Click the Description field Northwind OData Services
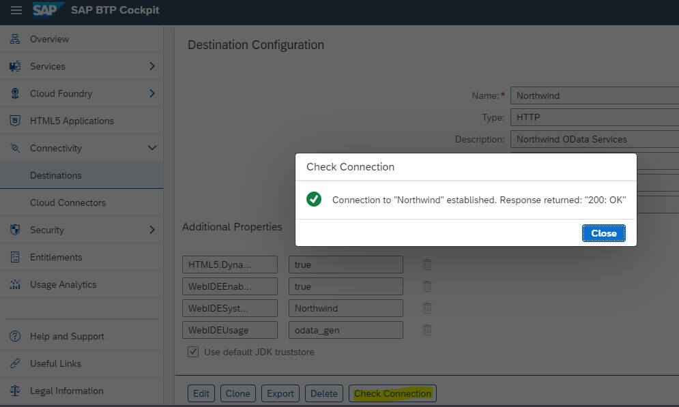The width and height of the screenshot is (679, 407). pos(594,139)
